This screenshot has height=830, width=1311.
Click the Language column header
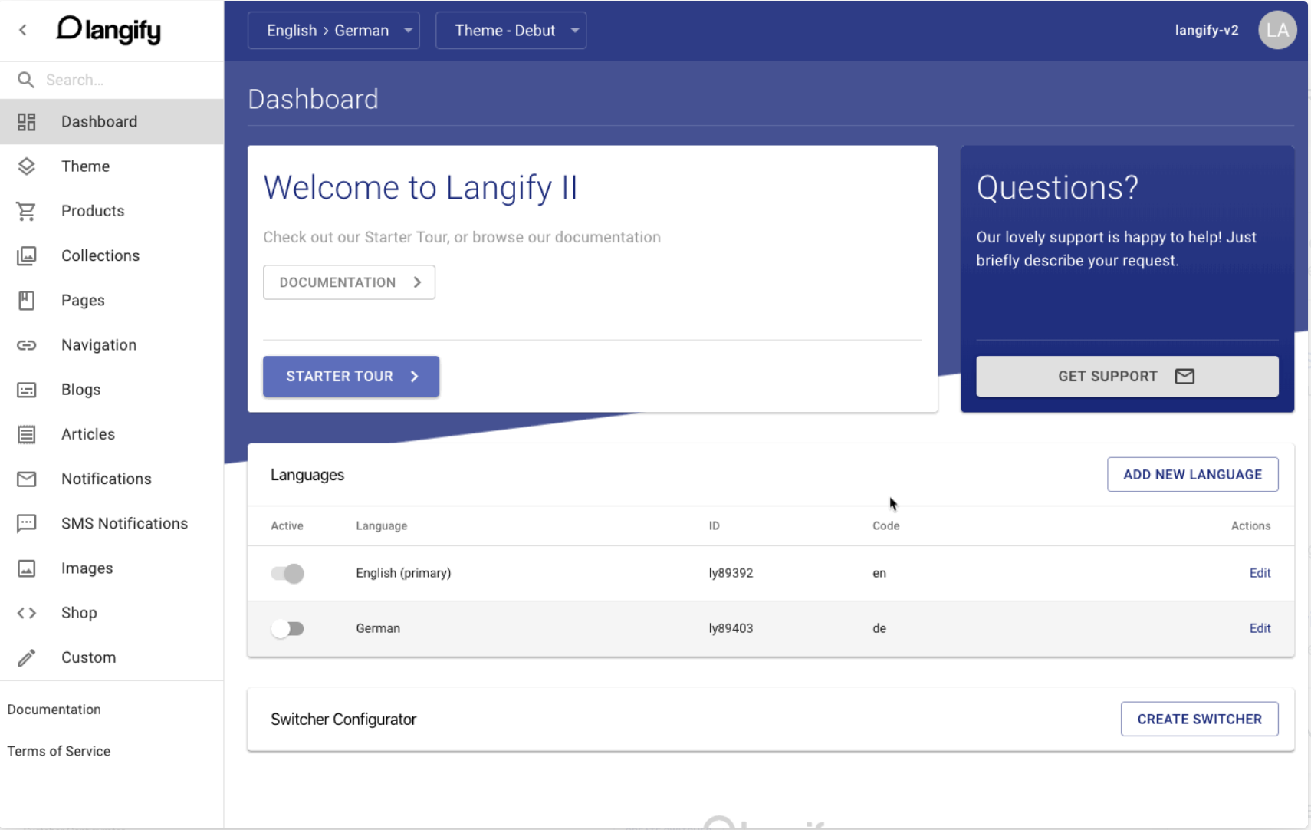(x=381, y=525)
